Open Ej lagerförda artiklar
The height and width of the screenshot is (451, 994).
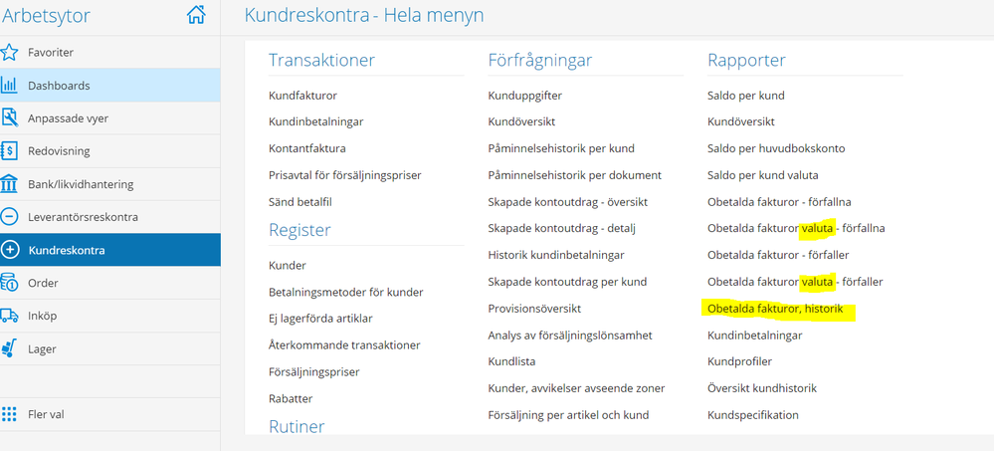[x=320, y=319]
